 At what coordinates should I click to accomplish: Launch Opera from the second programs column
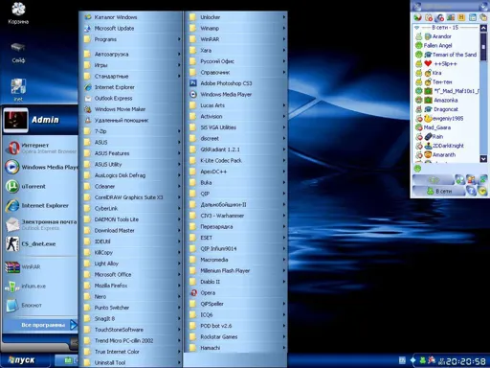tap(236, 293)
